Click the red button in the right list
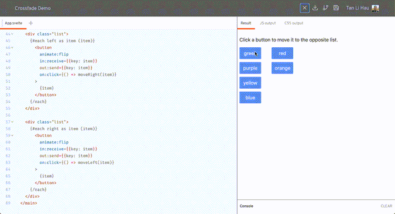This screenshot has height=214, width=395. 283,53
